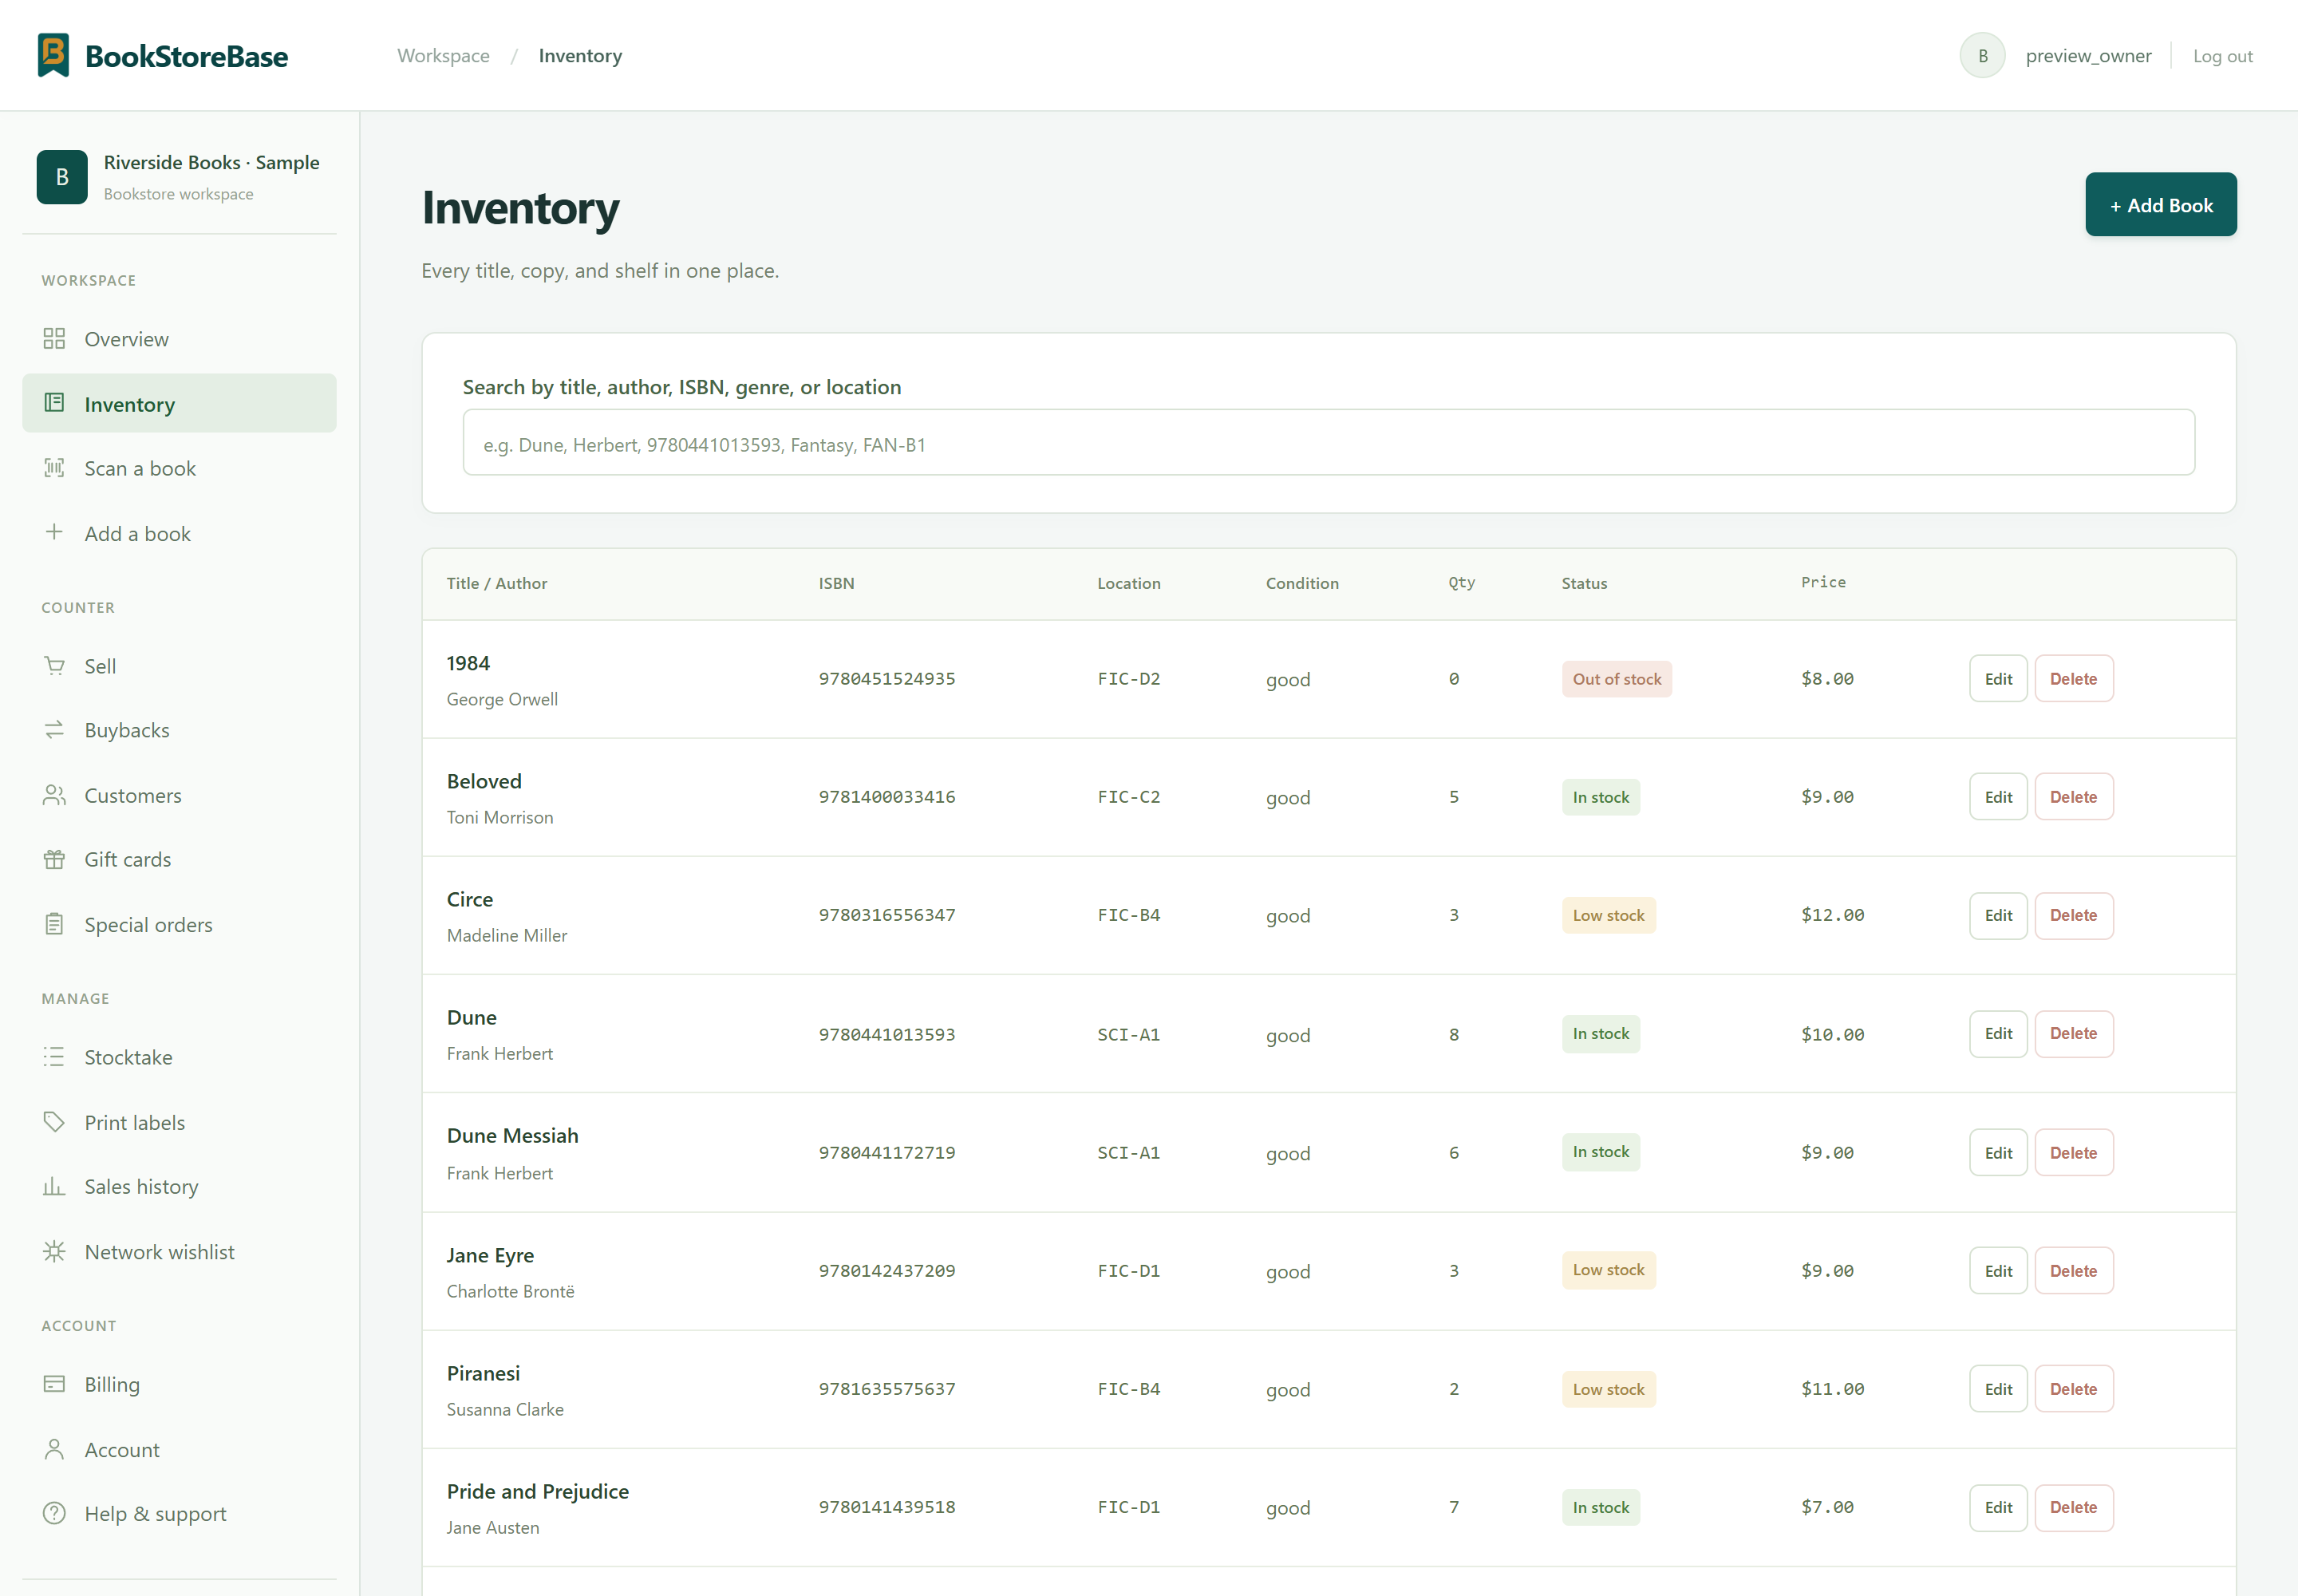Edit the Circe row
The height and width of the screenshot is (1596, 2298).
pyautogui.click(x=1998, y=915)
